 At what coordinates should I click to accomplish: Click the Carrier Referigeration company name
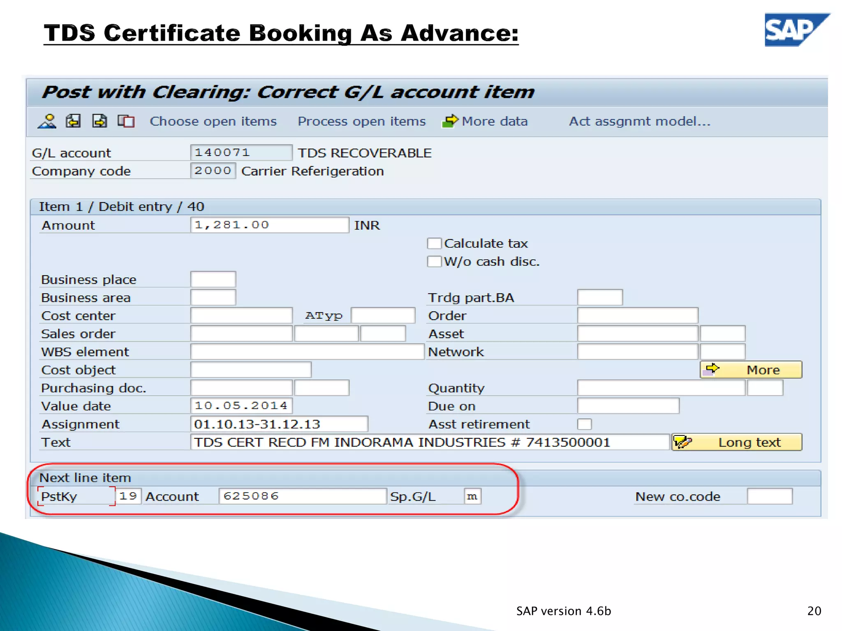click(x=312, y=171)
